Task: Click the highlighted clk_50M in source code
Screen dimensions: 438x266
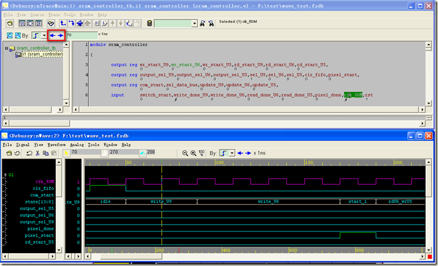Action: click(x=353, y=95)
